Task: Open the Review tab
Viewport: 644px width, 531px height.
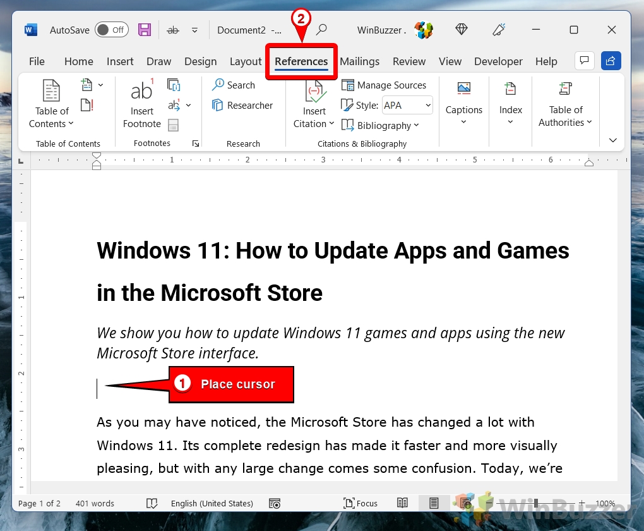Action: [x=409, y=61]
